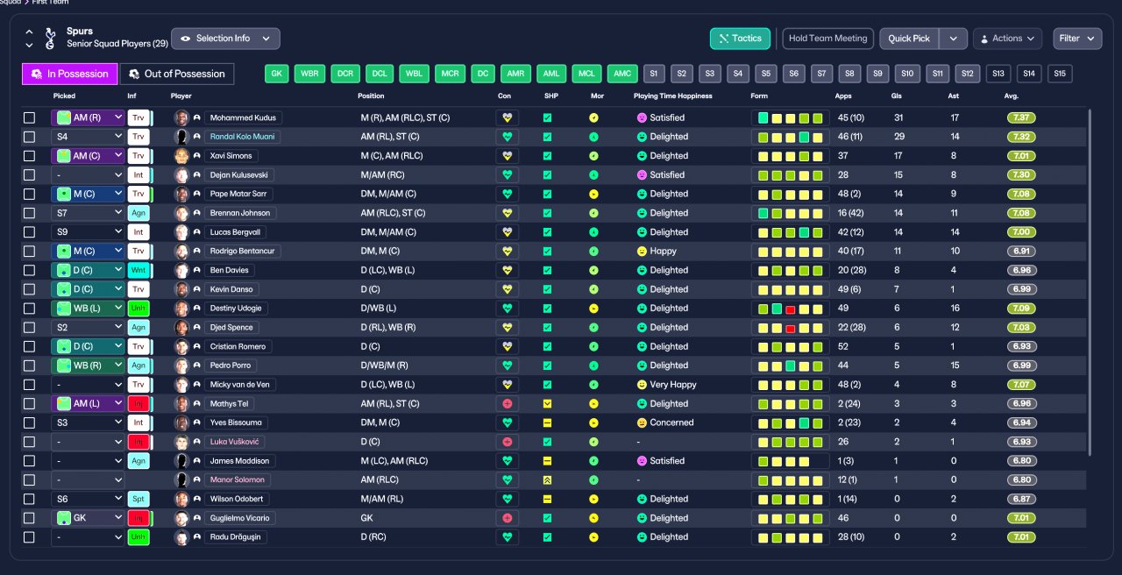Click the Spurs club crest icon

pos(49,38)
